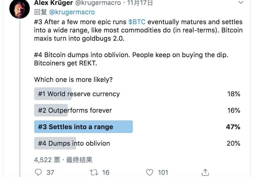Click the share upload icon
This screenshot has width=253, height=177.
[205, 172]
